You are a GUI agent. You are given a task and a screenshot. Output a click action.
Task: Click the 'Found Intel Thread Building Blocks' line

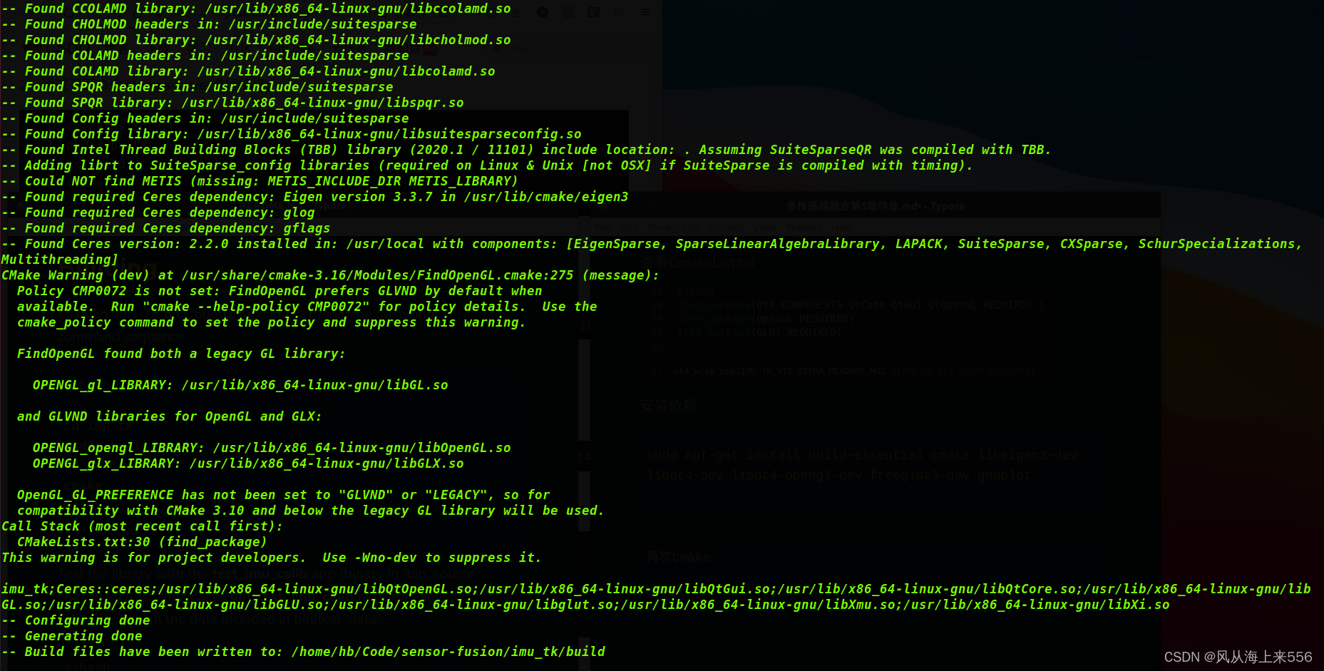[526, 150]
